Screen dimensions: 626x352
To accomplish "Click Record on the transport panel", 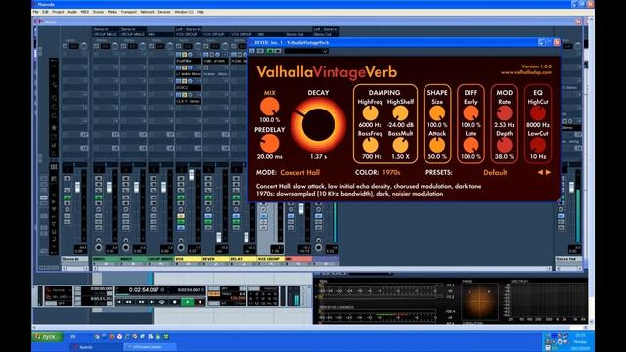I will tap(200, 302).
